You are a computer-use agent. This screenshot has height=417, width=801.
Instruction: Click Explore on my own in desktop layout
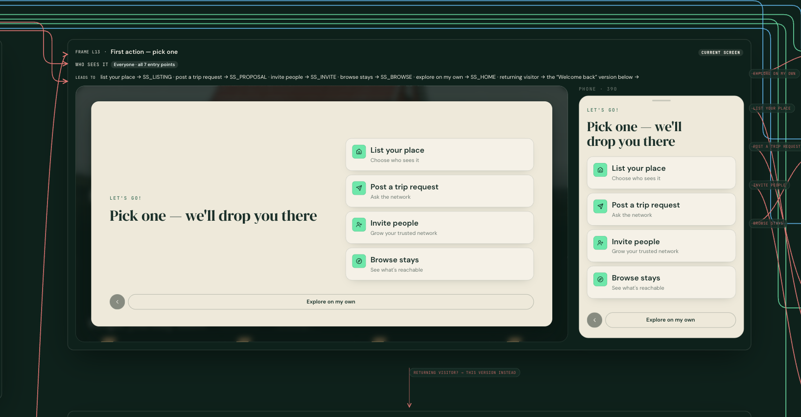point(331,302)
